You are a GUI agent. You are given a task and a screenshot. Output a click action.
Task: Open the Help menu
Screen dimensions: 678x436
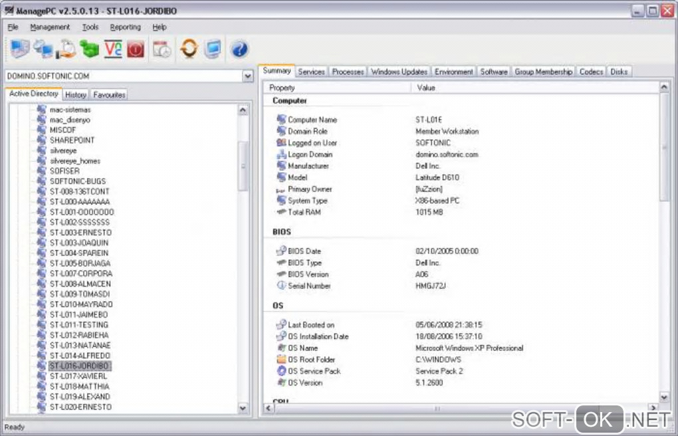160,27
